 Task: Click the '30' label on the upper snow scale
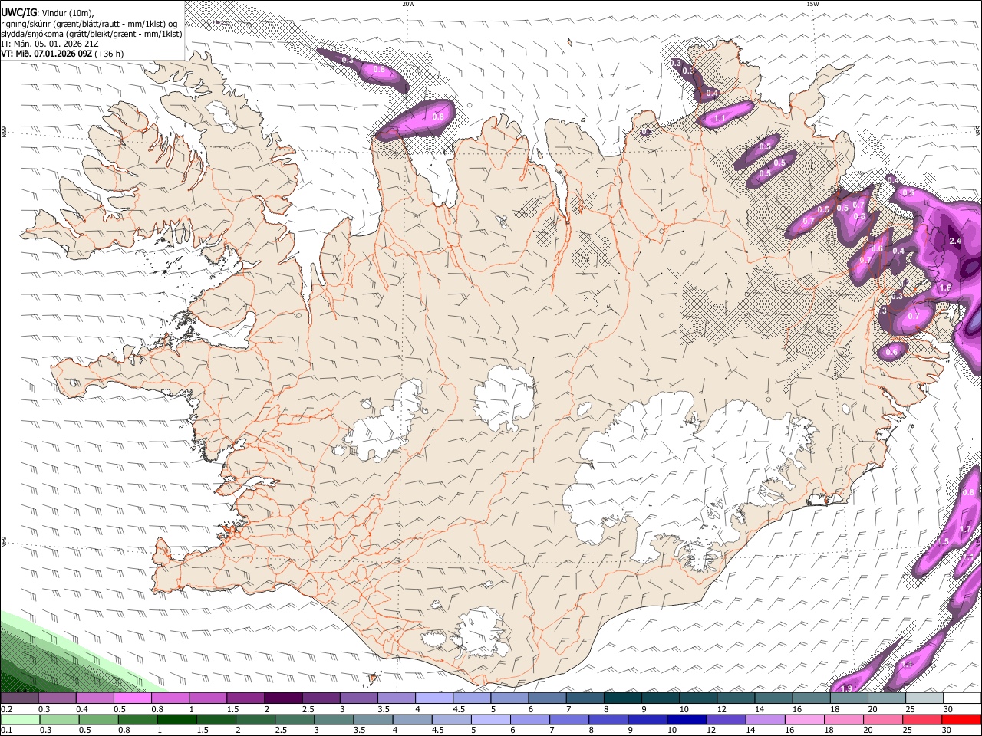point(947,709)
